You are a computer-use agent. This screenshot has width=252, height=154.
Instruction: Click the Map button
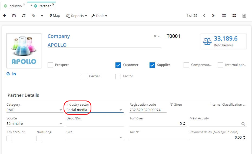55,16
